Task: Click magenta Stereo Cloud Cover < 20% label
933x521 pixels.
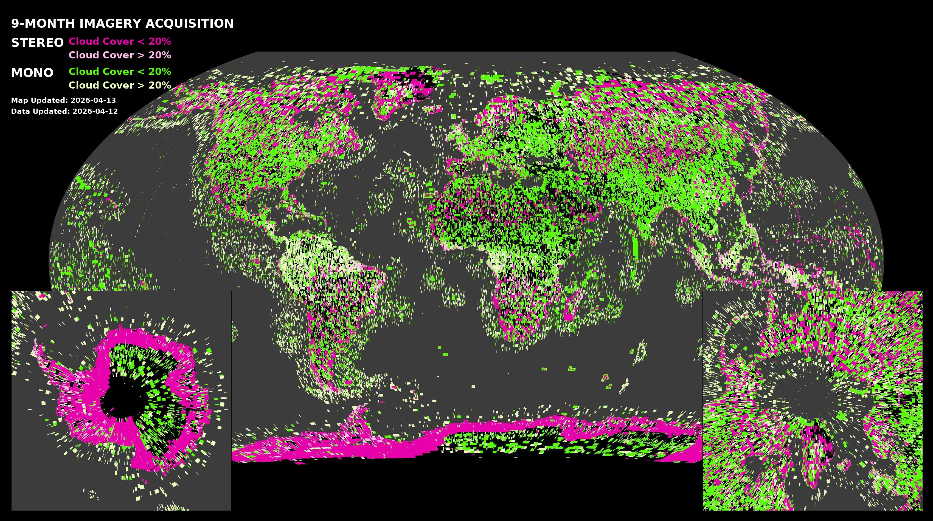Action: [120, 41]
